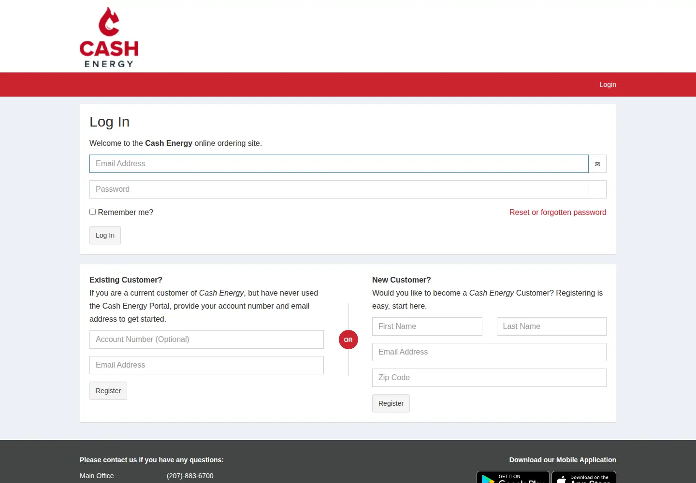Image resolution: width=696 pixels, height=483 pixels.
Task: Click the Download our Mobile Application text
Action: click(563, 460)
